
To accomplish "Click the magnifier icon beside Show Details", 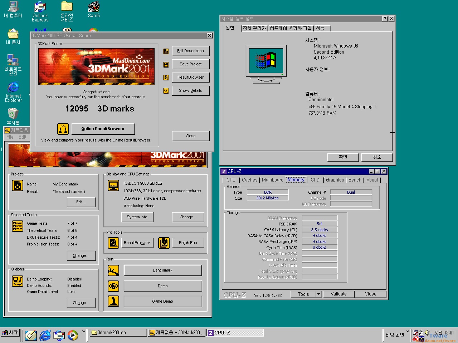I will click(x=166, y=91).
